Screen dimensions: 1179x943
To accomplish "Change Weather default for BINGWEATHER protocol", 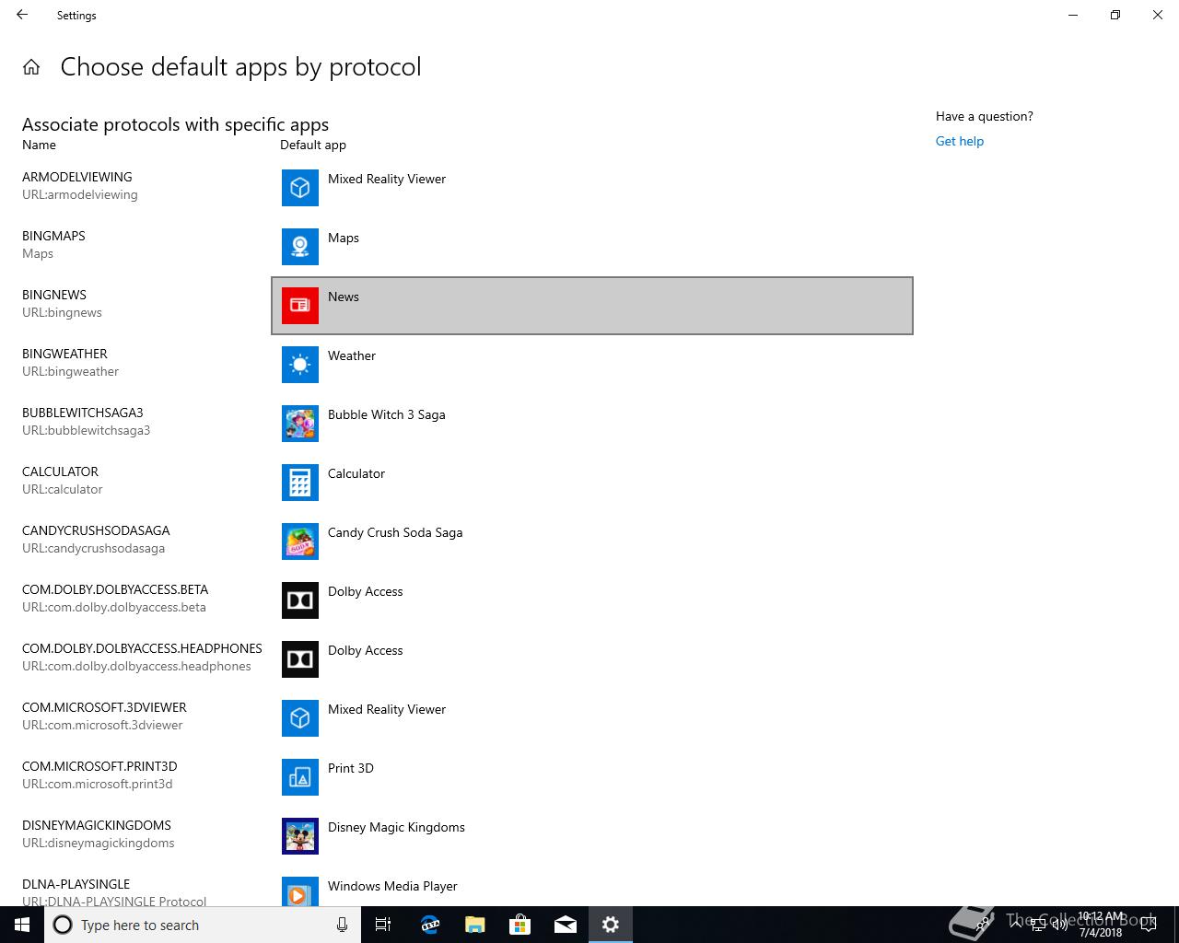I will (592, 365).
